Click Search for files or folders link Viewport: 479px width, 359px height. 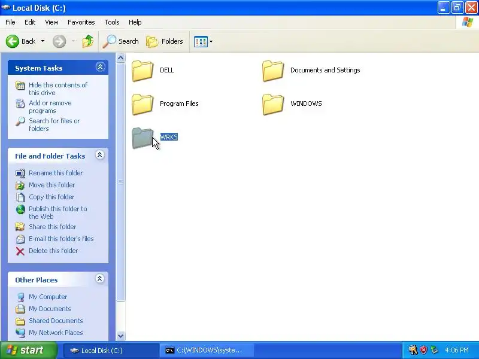pos(54,125)
